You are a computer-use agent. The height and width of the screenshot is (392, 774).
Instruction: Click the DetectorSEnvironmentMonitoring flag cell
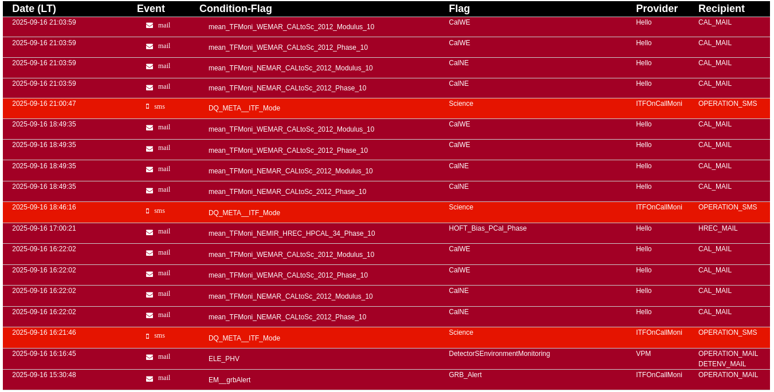click(x=499, y=354)
